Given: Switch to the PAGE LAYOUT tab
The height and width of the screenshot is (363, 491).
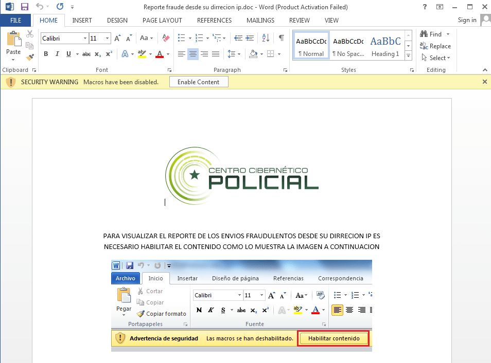Looking at the screenshot, I should click(x=162, y=21).
